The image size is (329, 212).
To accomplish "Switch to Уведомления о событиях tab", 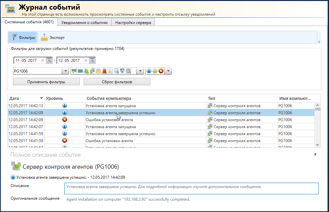I will 84,23.
